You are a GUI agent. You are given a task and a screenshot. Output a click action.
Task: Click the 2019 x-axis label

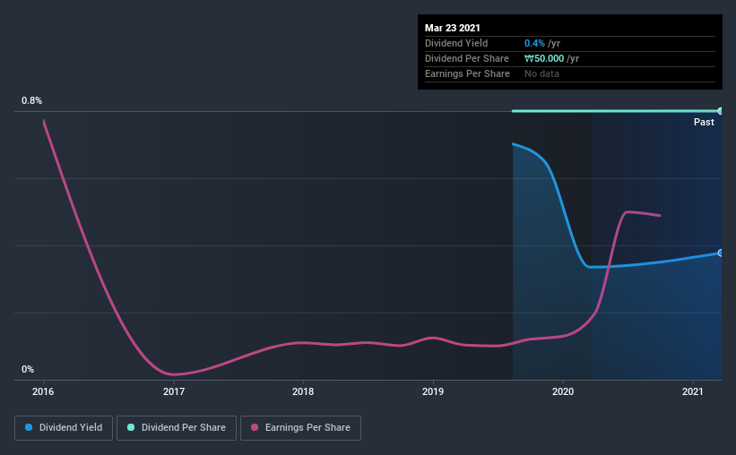pyautogui.click(x=433, y=391)
